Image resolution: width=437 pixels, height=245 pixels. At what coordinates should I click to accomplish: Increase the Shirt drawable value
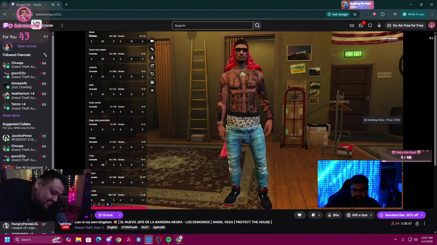tap(114, 94)
